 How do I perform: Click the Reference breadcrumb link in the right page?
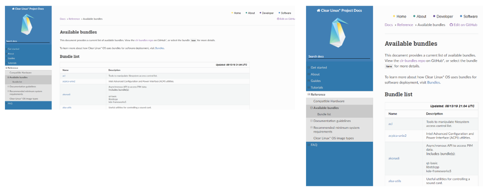click(x=405, y=25)
